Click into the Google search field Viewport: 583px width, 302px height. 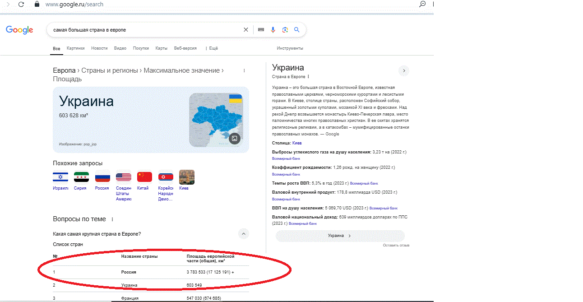pyautogui.click(x=144, y=30)
